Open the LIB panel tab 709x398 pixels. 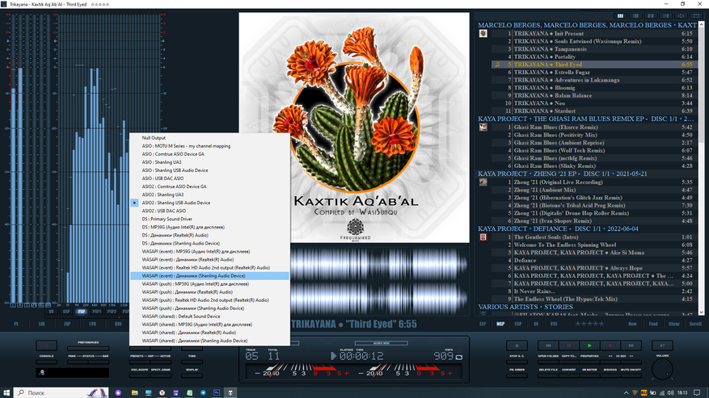click(41, 324)
